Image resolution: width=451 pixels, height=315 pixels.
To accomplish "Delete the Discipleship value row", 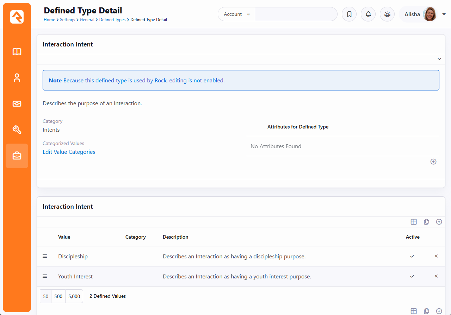I will click(436, 256).
